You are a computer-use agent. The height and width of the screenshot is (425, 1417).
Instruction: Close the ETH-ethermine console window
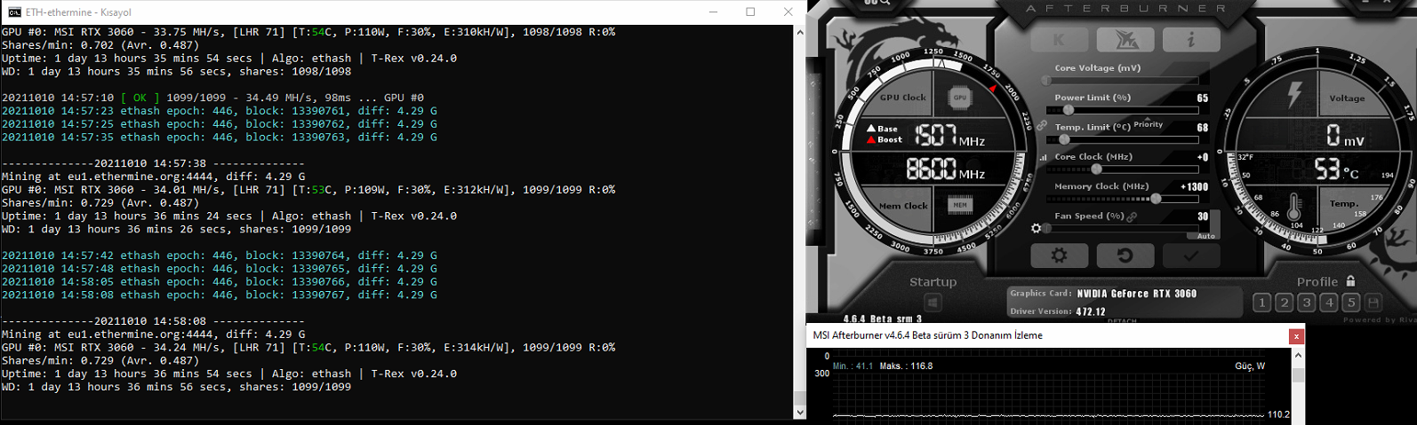(x=788, y=12)
